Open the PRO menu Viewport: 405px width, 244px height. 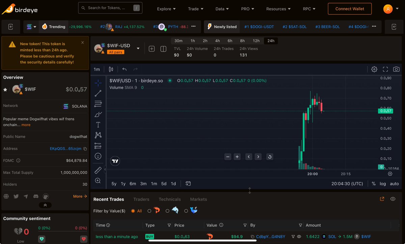[x=247, y=9]
